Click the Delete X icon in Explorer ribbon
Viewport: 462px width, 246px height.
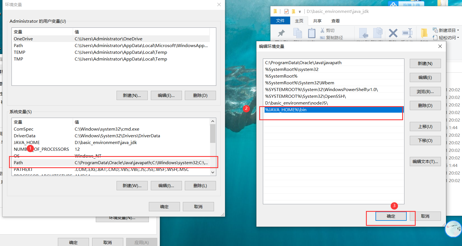(x=393, y=33)
